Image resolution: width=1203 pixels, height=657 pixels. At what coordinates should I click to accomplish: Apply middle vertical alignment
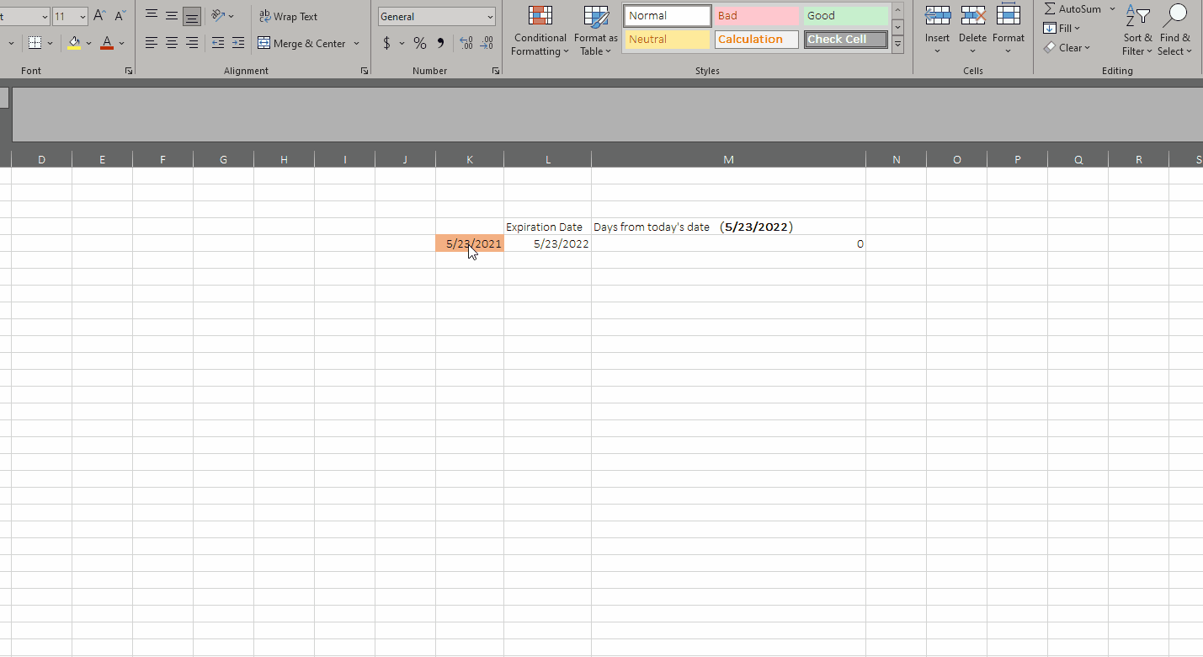point(172,15)
